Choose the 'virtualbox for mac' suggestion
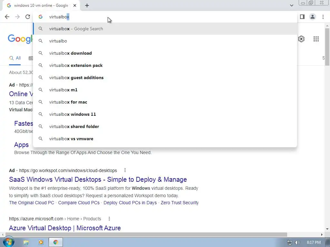The width and height of the screenshot is (330, 247). click(x=165, y=102)
